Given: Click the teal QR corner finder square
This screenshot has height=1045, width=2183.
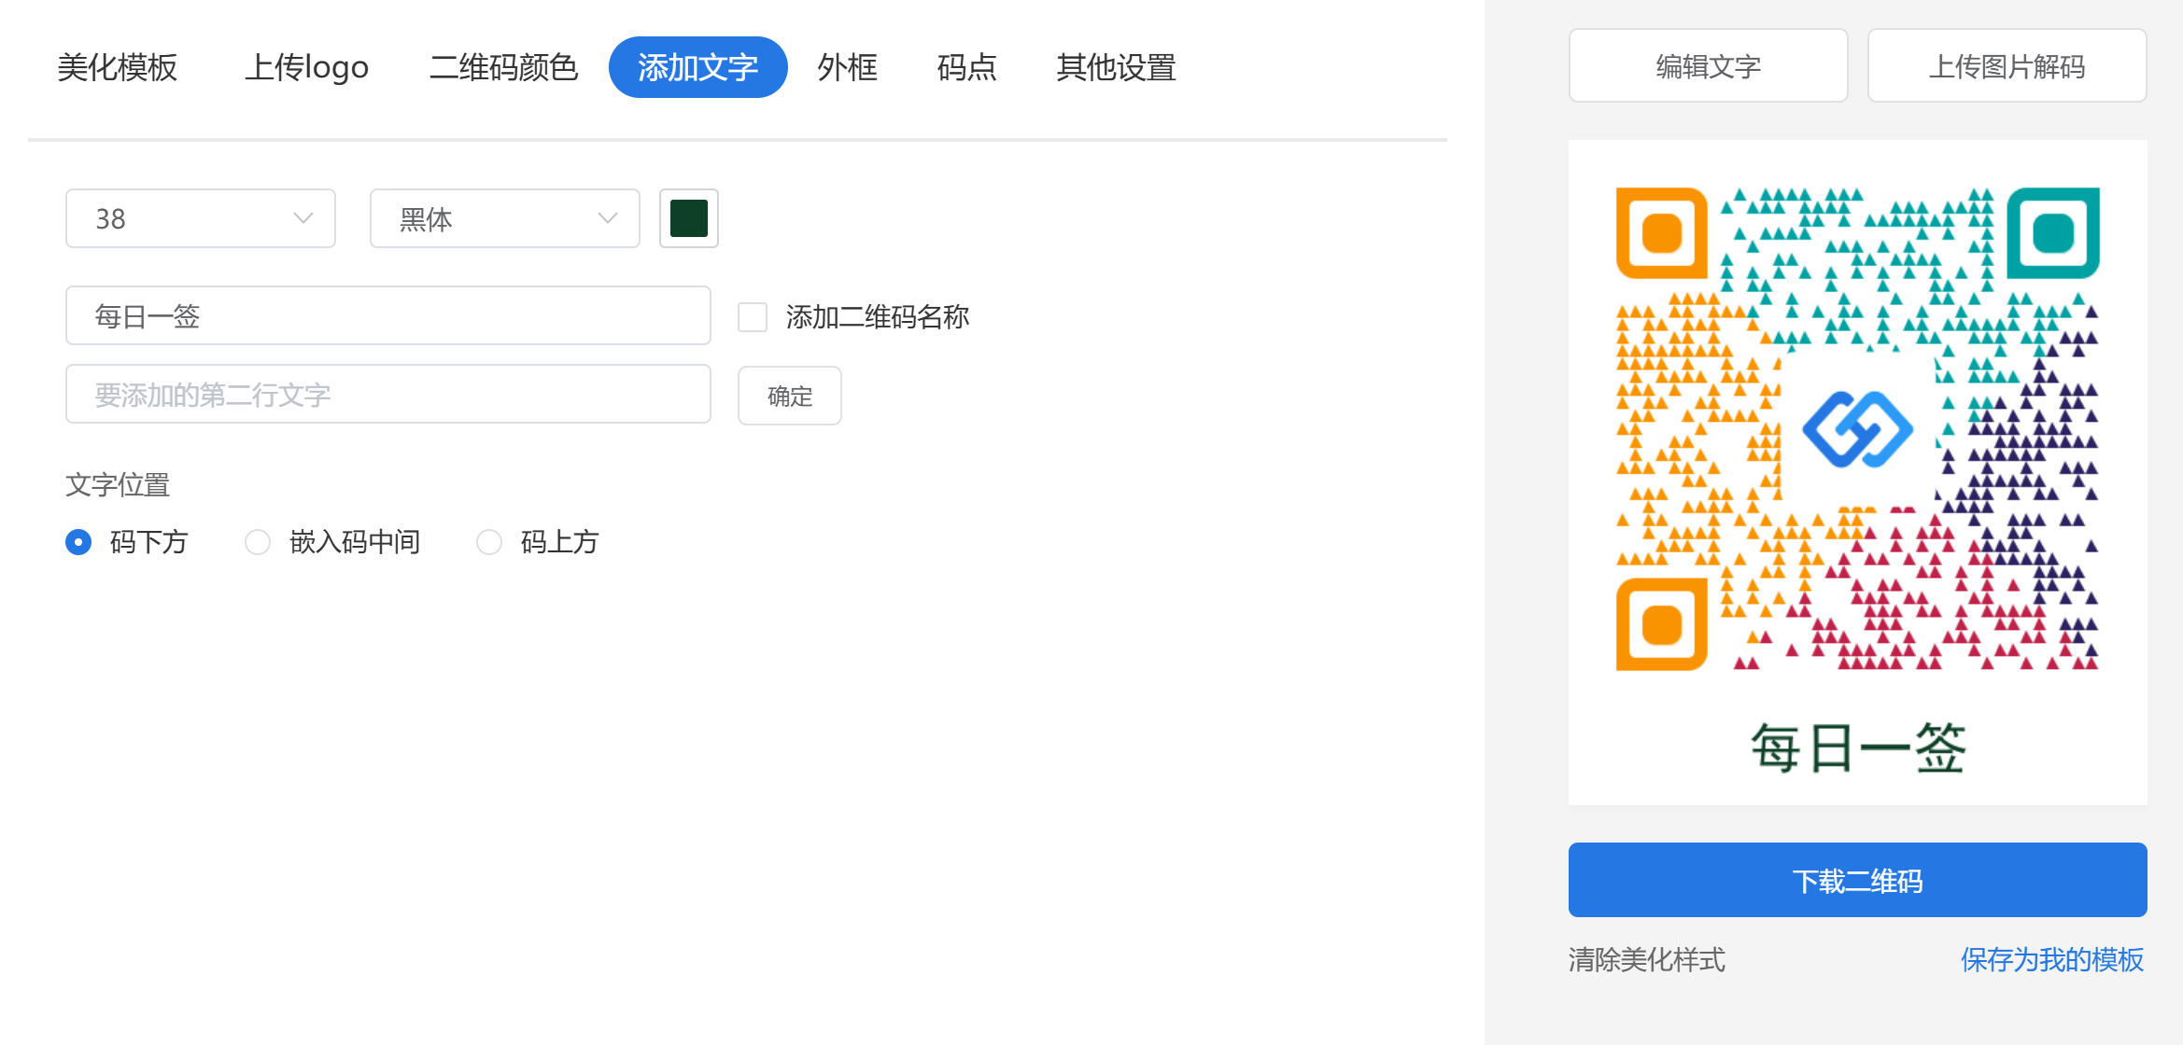Looking at the screenshot, I should (2052, 233).
